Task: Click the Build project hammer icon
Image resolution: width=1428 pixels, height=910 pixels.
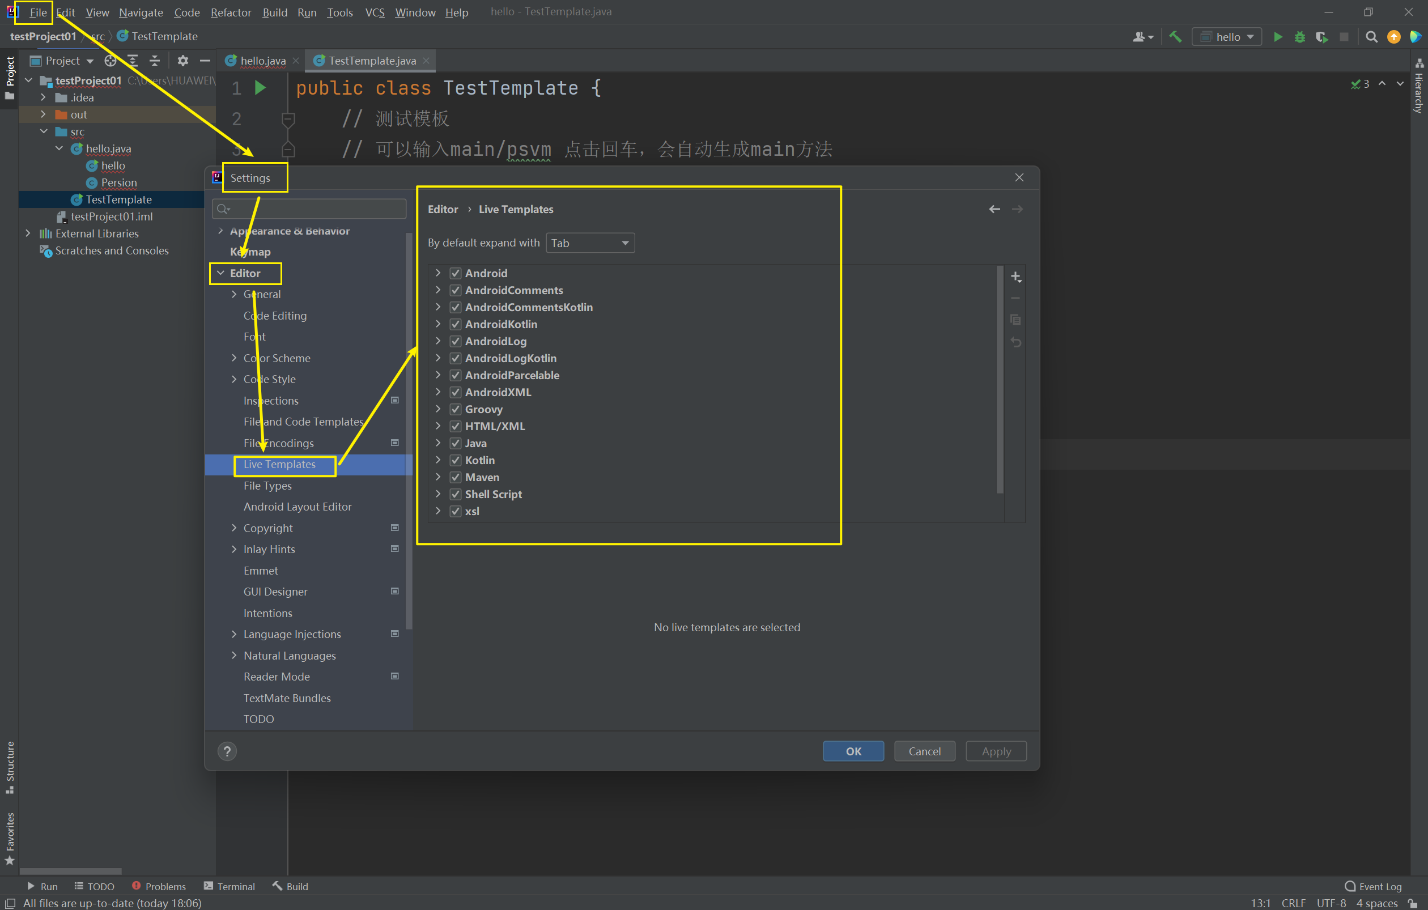Action: click(1175, 37)
